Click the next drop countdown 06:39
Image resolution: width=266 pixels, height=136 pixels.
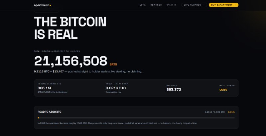(223, 90)
